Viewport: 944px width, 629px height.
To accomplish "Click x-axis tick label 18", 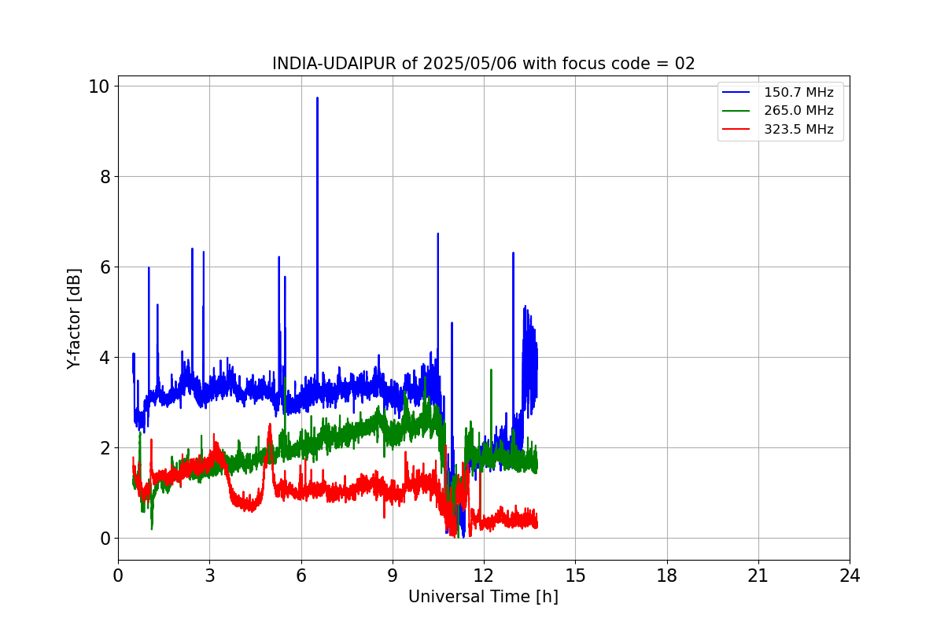I will pos(666,576).
